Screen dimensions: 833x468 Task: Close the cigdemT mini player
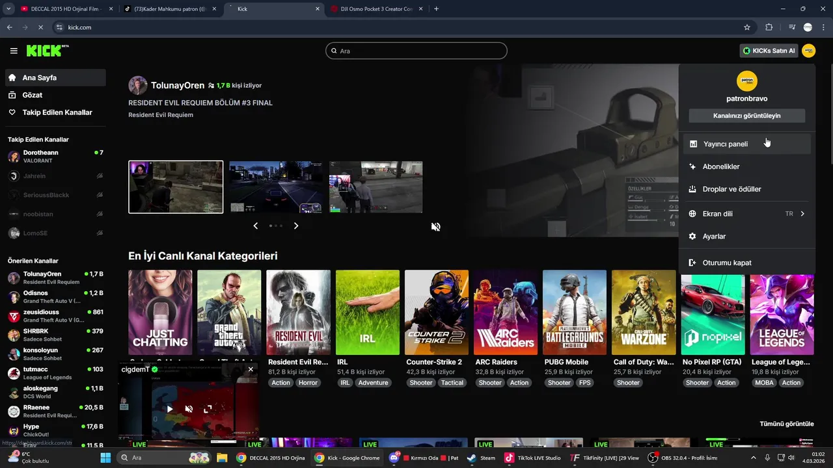pos(251,369)
